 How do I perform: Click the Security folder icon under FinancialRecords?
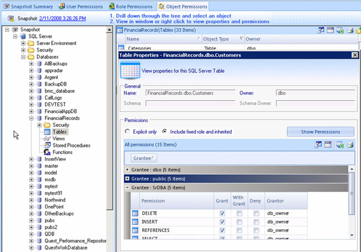point(47,125)
